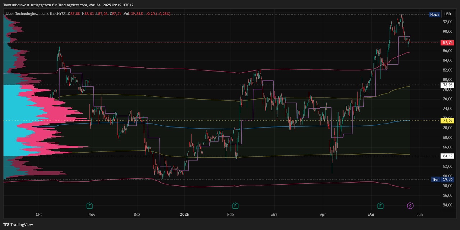Image resolution: width=460 pixels, height=230 pixels.
Task: Click the 80,00 price scale value
Action: 447,79
